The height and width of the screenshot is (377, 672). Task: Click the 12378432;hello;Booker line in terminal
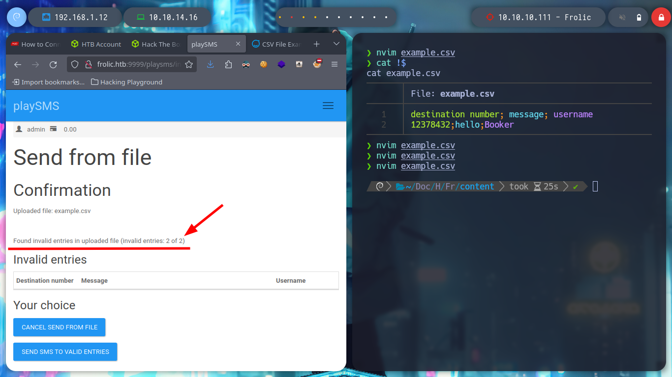462,125
